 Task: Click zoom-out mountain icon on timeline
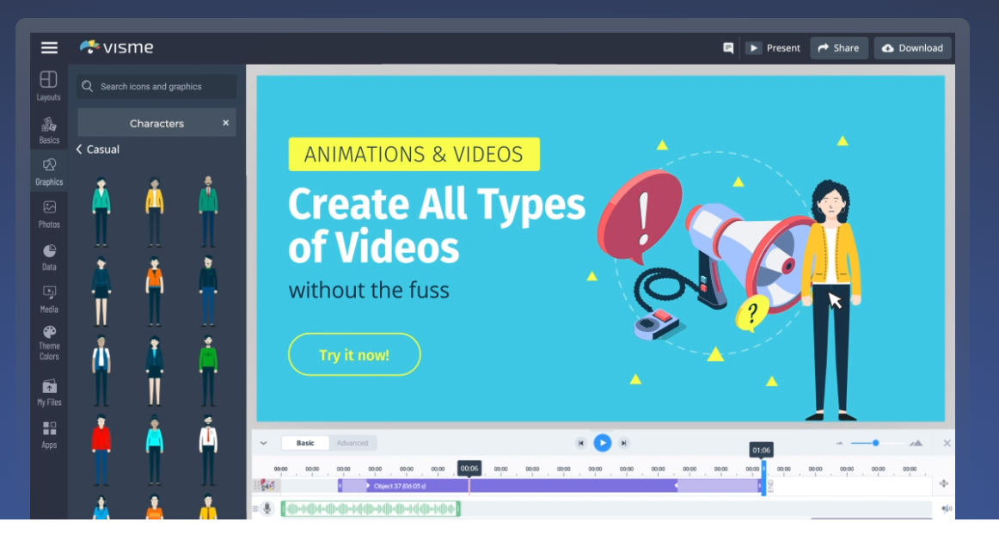click(839, 443)
